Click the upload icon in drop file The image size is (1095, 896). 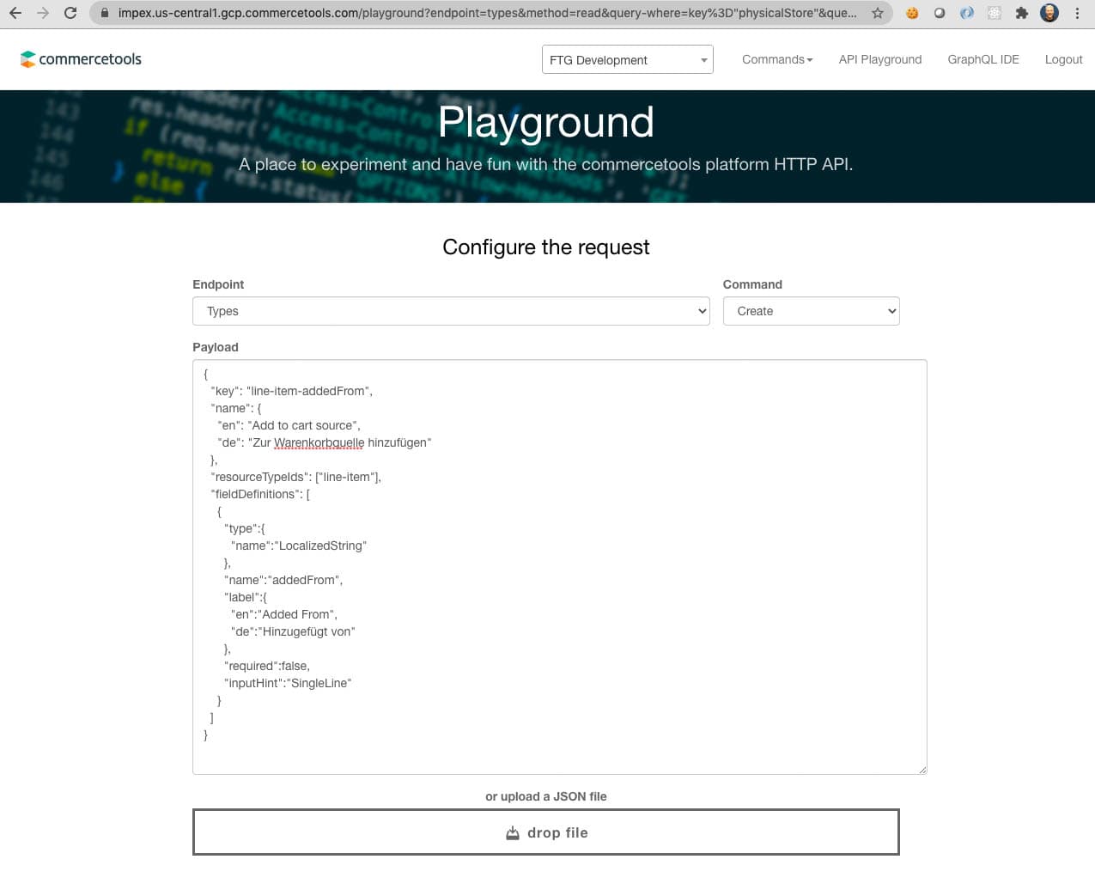point(513,832)
